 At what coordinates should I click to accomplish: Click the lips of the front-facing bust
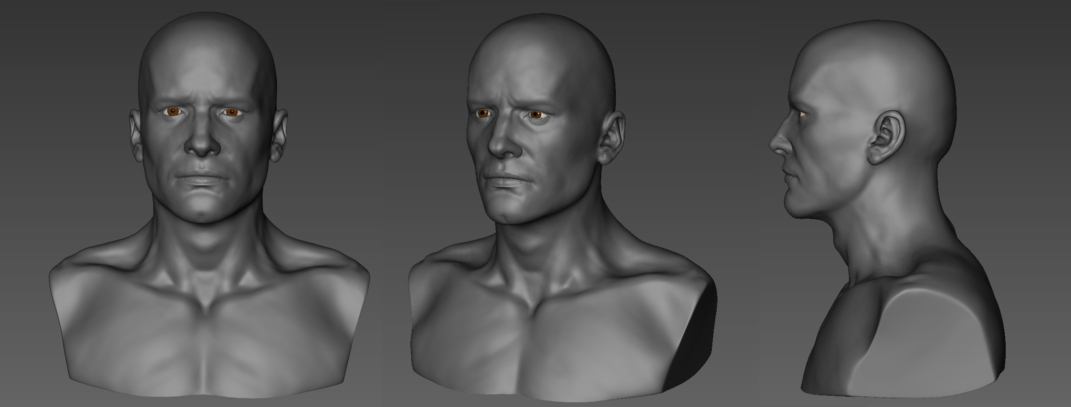tap(202, 177)
